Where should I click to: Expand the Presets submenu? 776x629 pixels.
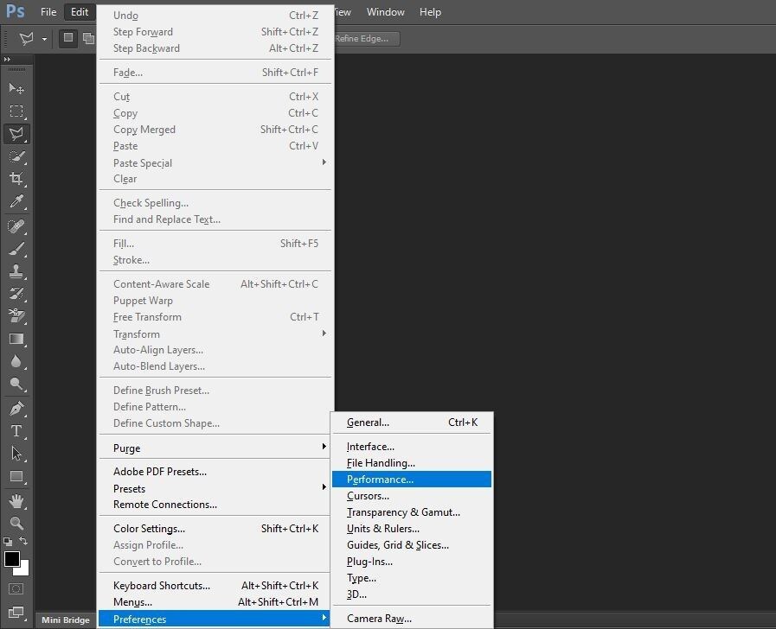(x=215, y=488)
